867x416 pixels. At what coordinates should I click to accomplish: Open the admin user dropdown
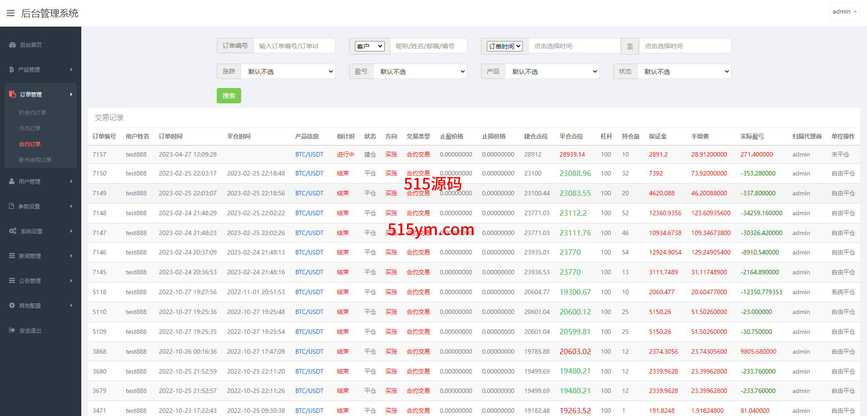point(844,12)
